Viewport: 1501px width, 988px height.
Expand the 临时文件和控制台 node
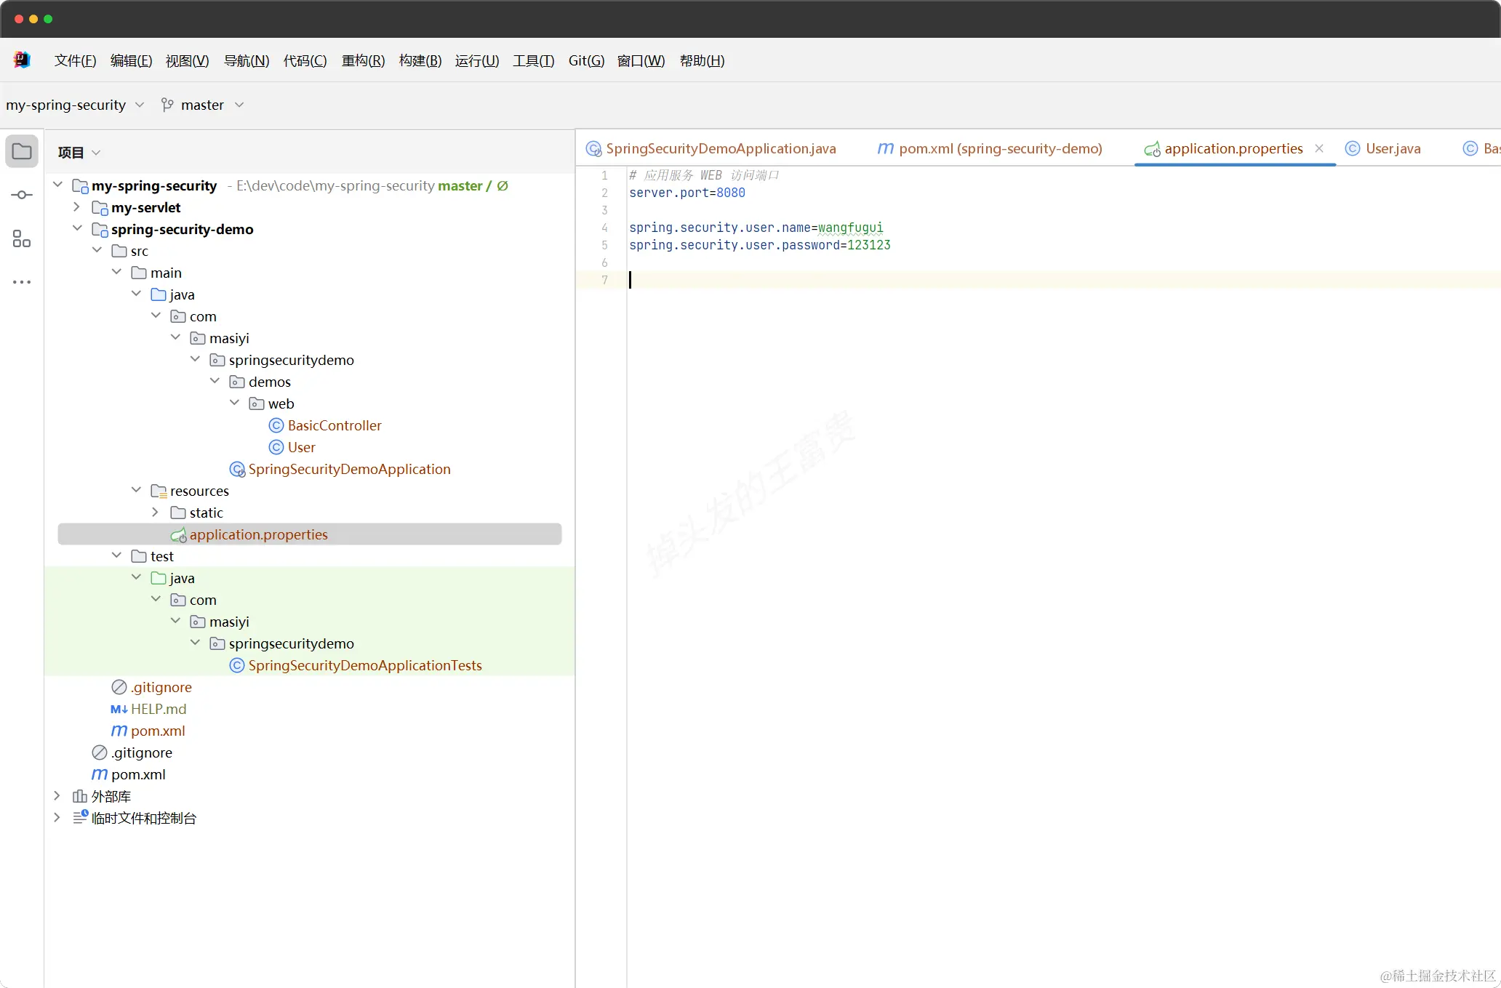coord(57,817)
